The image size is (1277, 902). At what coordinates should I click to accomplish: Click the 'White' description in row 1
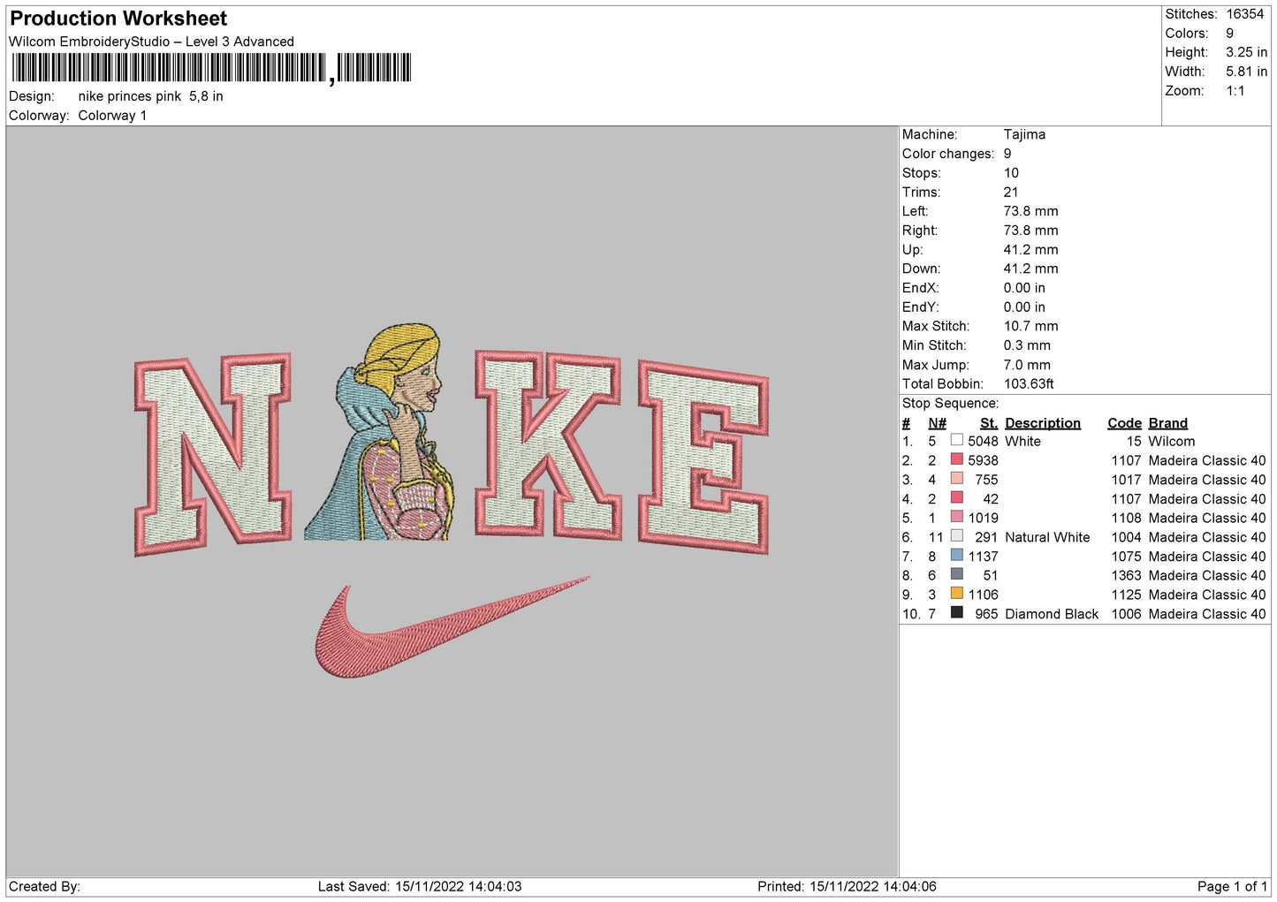click(1022, 442)
